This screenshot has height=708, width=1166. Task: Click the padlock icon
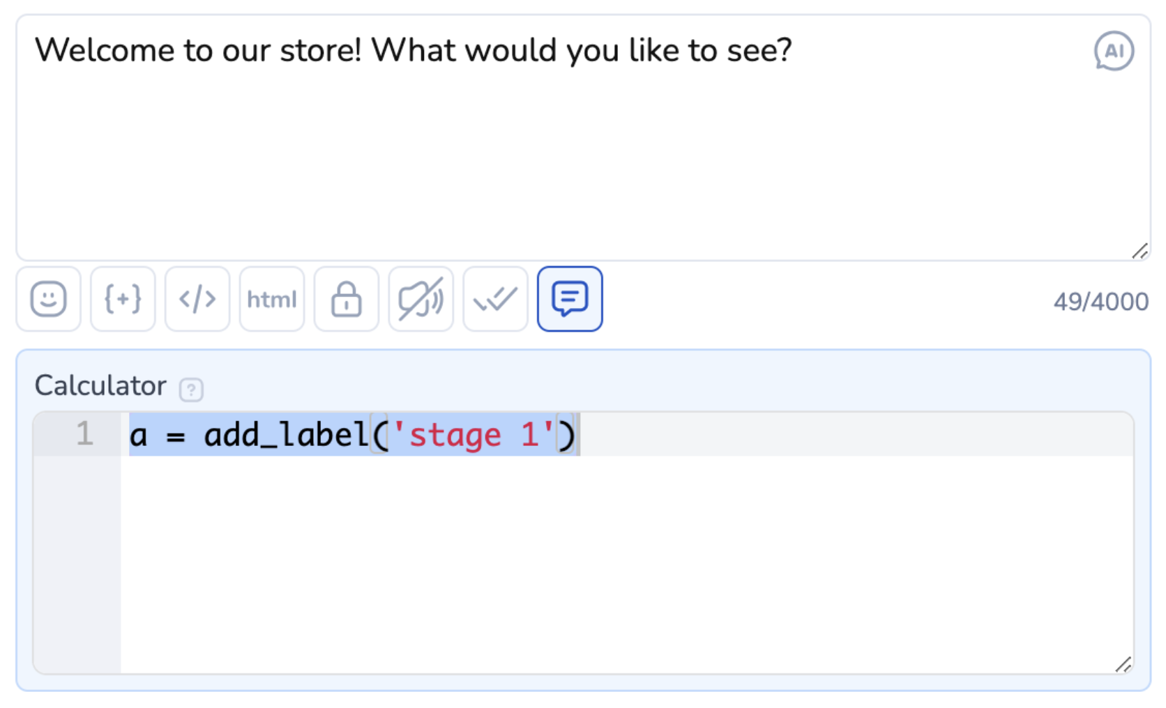pos(347,299)
